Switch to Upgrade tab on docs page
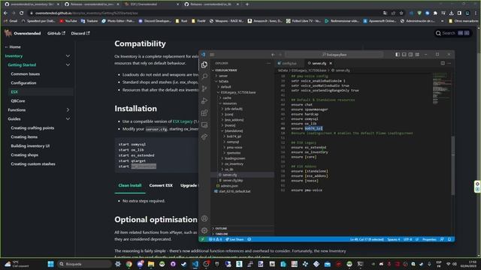481x270 pixels. click(189, 185)
